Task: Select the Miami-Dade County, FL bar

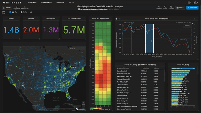Action: (x=177, y=81)
